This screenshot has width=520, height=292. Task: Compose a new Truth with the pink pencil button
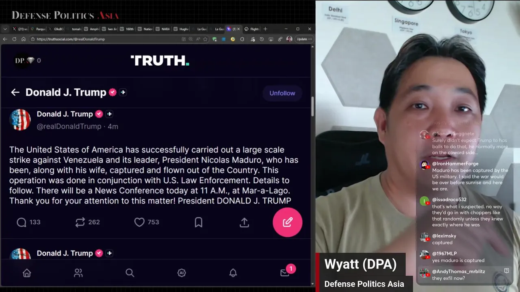288,222
